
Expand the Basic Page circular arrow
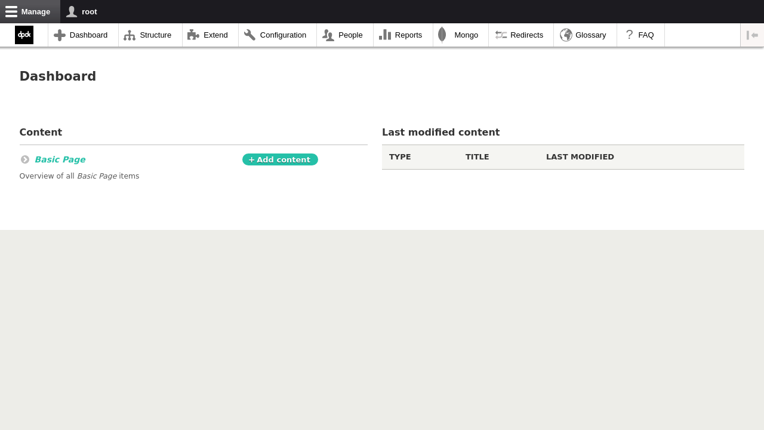tap(25, 159)
